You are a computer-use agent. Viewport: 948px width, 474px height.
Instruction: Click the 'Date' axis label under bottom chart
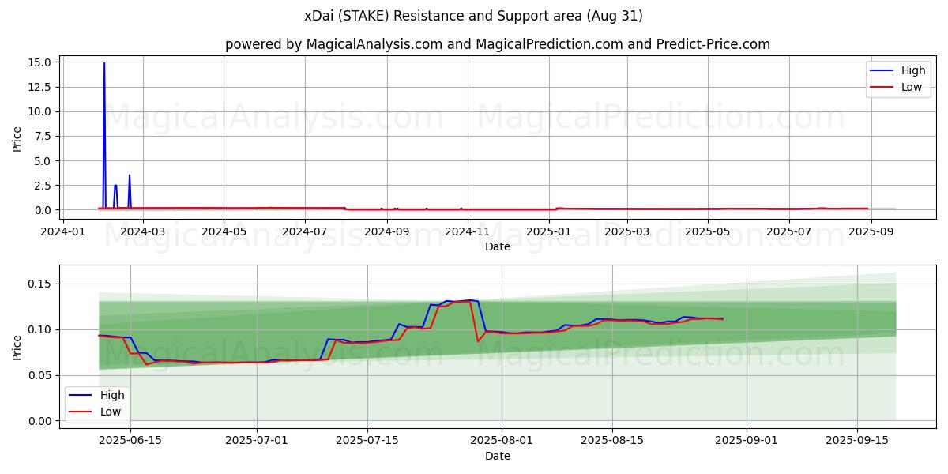(x=498, y=456)
